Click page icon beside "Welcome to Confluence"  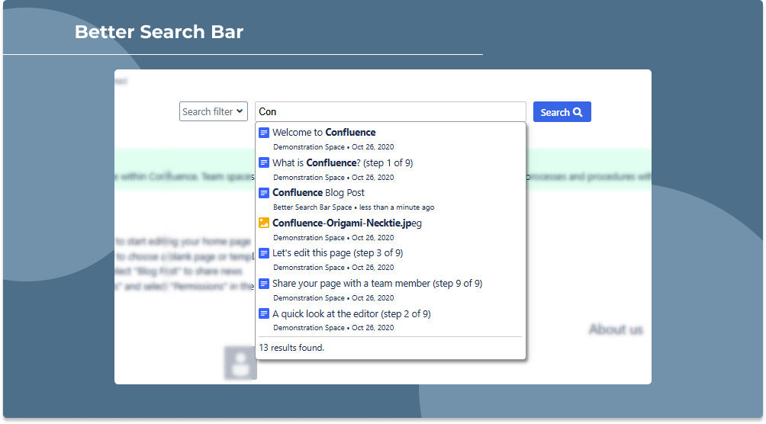point(264,133)
